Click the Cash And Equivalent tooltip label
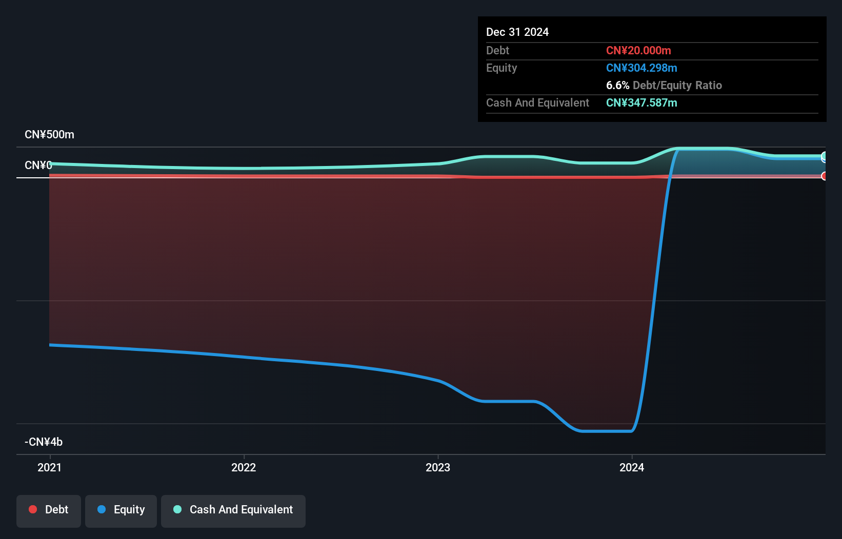Image resolution: width=842 pixels, height=539 pixels. pos(537,103)
